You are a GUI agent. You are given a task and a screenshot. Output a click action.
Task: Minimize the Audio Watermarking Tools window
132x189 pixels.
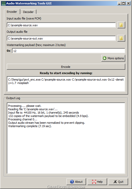[119, 3]
